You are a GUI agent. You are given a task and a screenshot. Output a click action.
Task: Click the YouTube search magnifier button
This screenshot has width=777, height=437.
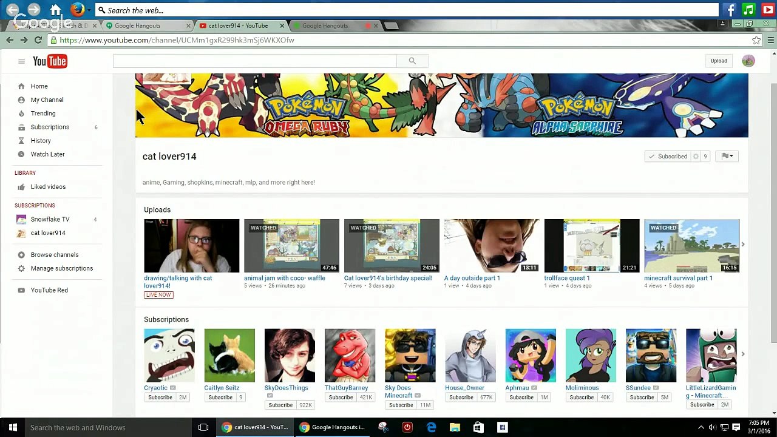tap(412, 61)
